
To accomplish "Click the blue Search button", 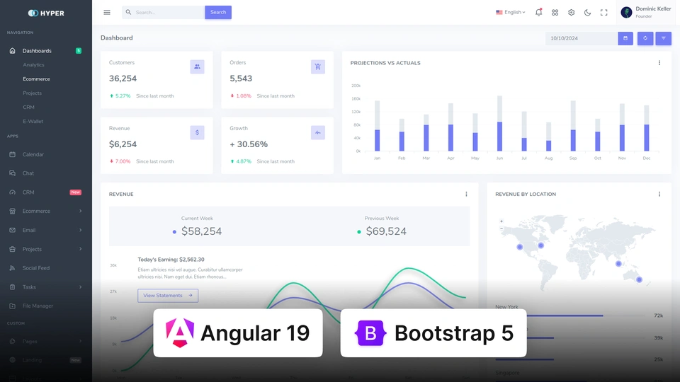I will point(218,12).
